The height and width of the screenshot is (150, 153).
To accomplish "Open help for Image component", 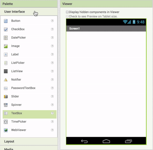I will [x=52, y=46].
